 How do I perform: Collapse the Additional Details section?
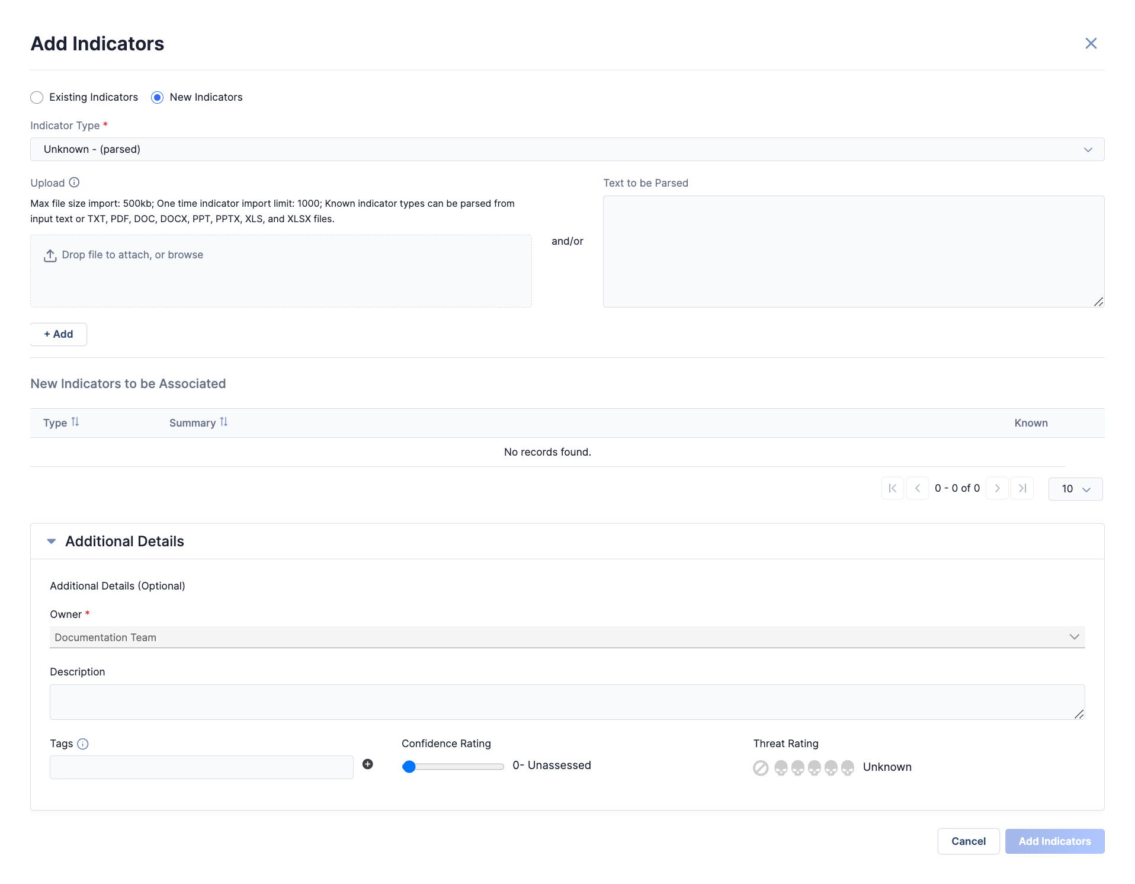[x=52, y=541]
